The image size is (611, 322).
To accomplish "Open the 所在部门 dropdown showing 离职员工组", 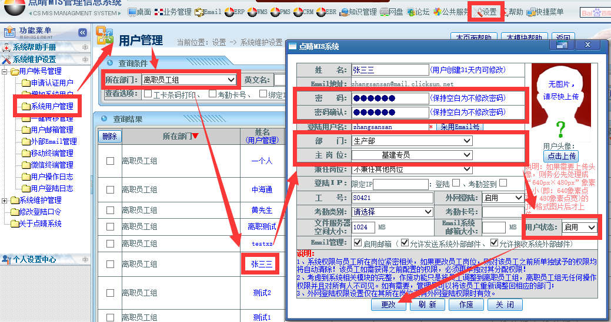I will click(188, 80).
